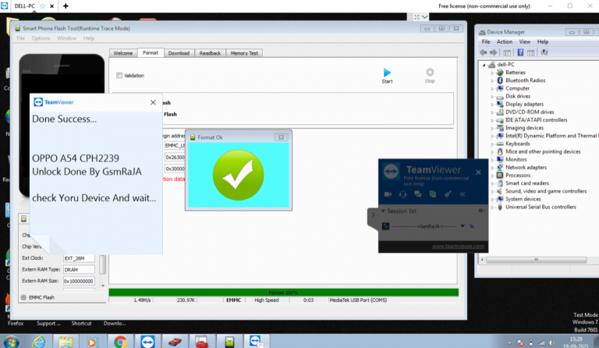Open a new TeamViewer session tab with plus
599x348 pixels.
coord(66,5)
